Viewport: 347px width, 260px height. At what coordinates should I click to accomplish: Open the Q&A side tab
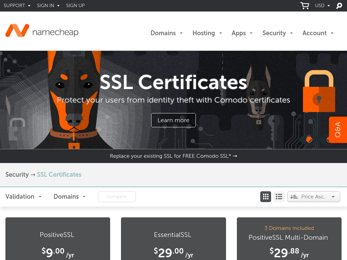338,130
